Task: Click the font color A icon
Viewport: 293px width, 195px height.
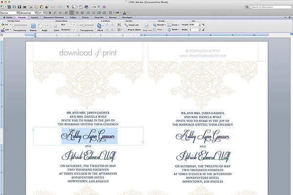Action: pos(125,13)
